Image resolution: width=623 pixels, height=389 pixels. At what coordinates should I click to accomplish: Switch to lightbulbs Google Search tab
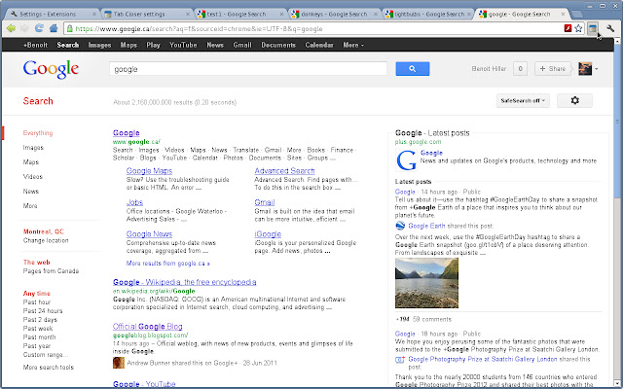(x=426, y=14)
